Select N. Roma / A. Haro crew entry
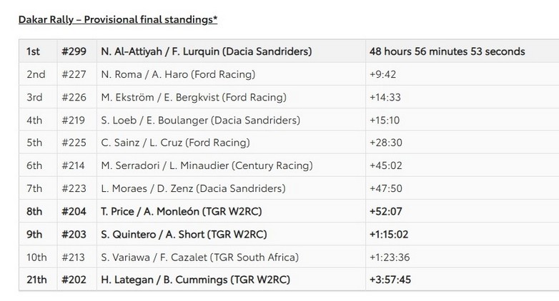 coord(178,74)
